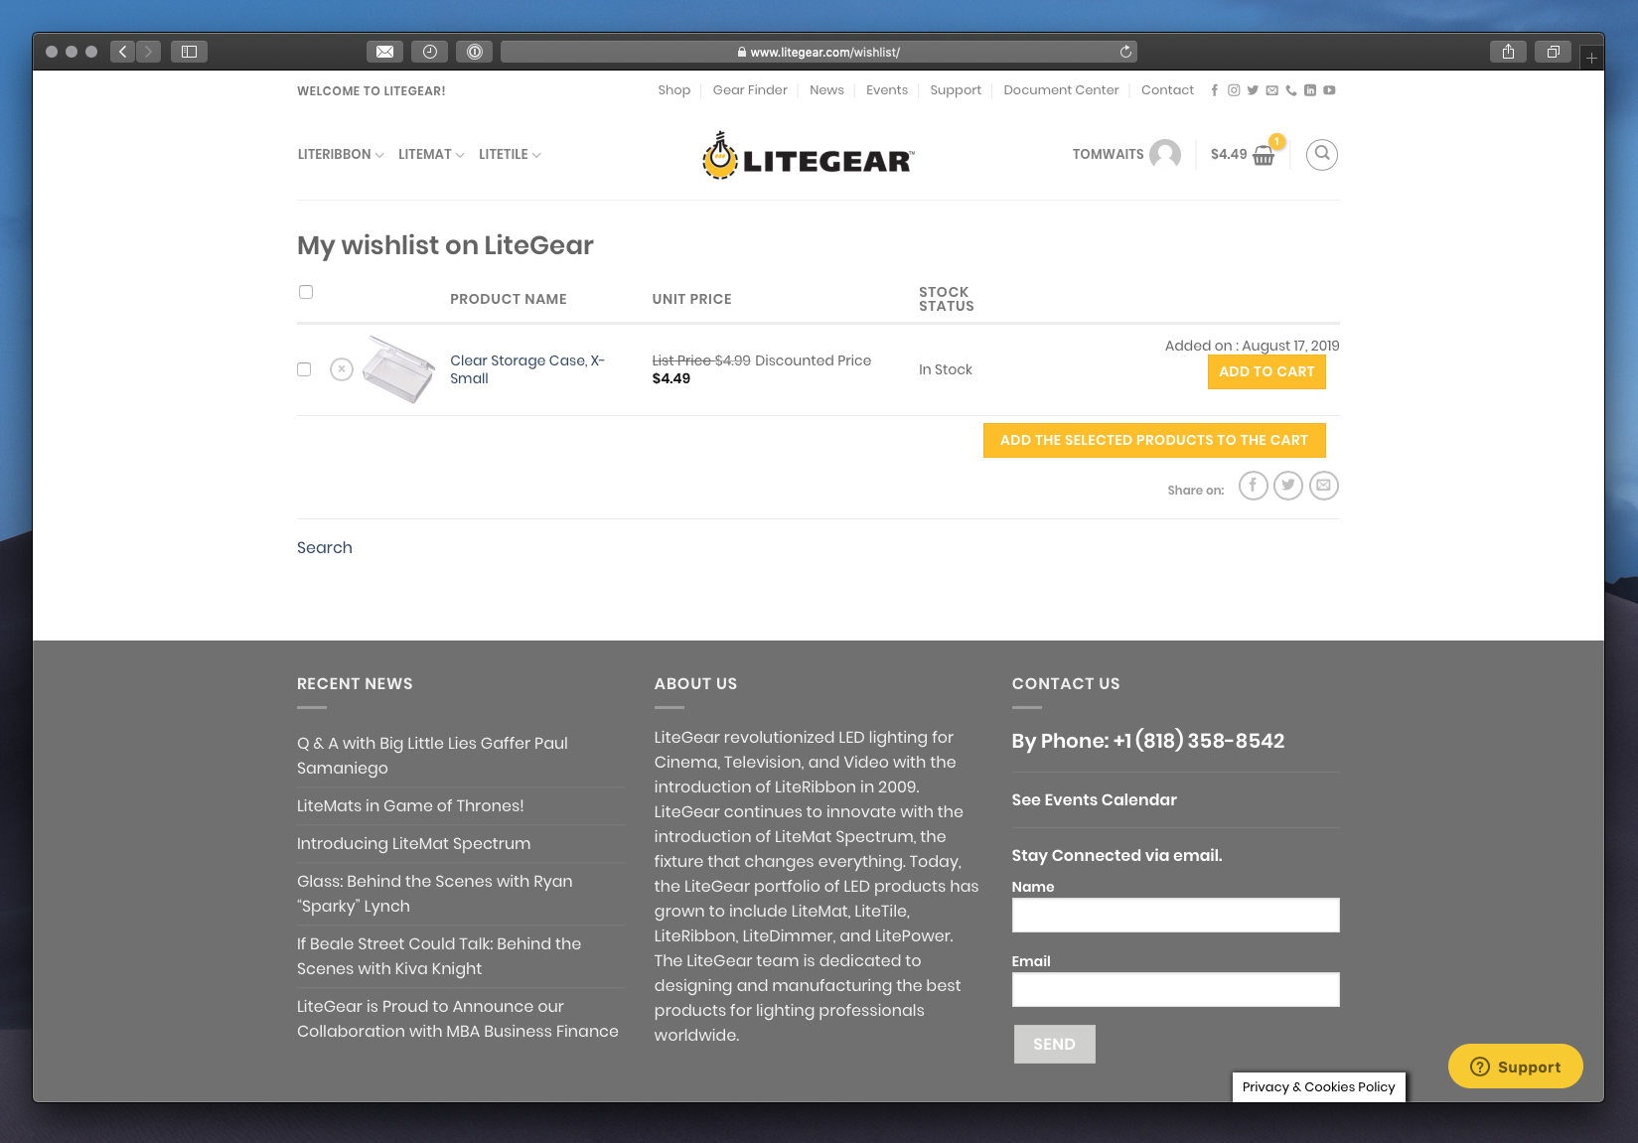Open the Shop menu item
Image resolution: width=1638 pixels, height=1143 pixels.
click(x=673, y=90)
